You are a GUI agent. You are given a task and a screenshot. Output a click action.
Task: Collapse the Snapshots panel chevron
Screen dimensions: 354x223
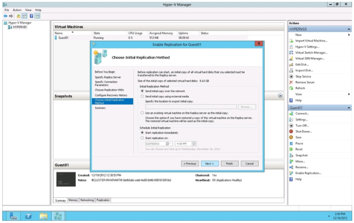pyautogui.click(x=280, y=96)
